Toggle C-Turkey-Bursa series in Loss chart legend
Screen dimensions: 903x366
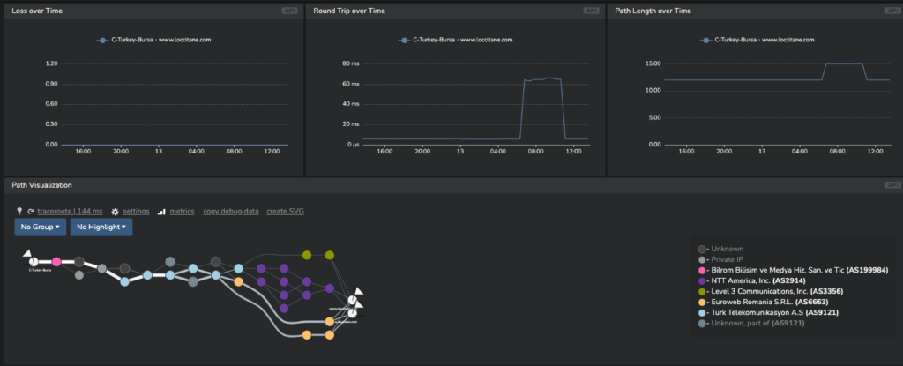pyautogui.click(x=153, y=41)
